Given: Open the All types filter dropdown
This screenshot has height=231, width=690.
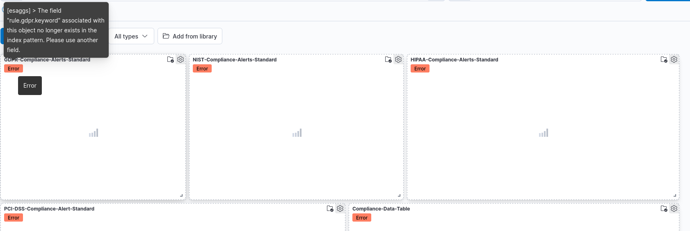Looking at the screenshot, I should click(131, 36).
